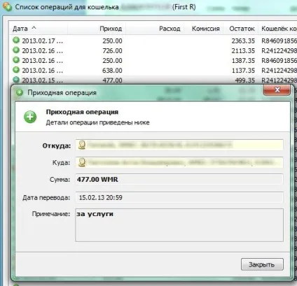297x286 pixels.
Task: Click the income amount 726.00
Action: [112, 50]
